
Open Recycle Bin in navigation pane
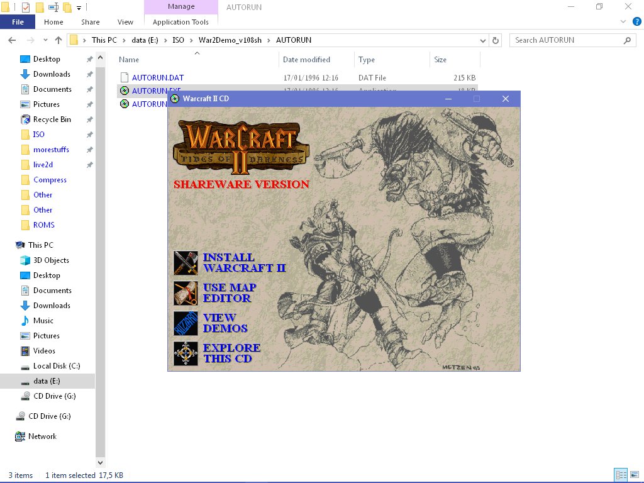pos(52,119)
